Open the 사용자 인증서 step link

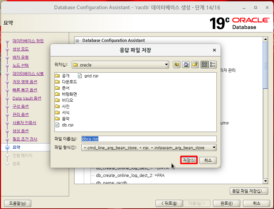pos(24,123)
